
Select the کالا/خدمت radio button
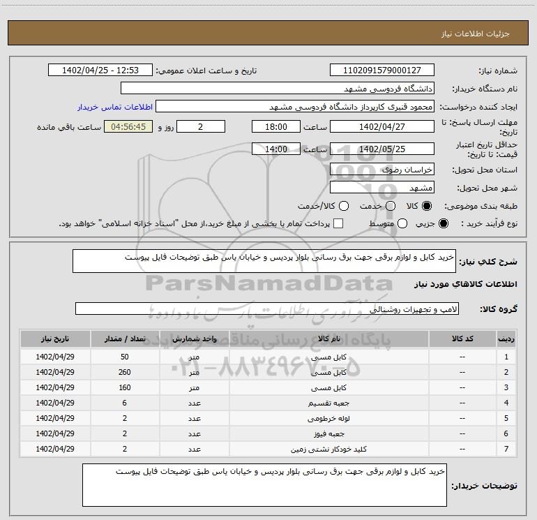[x=344, y=206]
